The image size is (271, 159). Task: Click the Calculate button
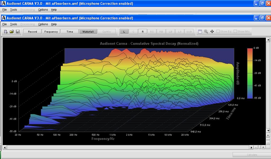pyautogui.click(x=252, y=155)
